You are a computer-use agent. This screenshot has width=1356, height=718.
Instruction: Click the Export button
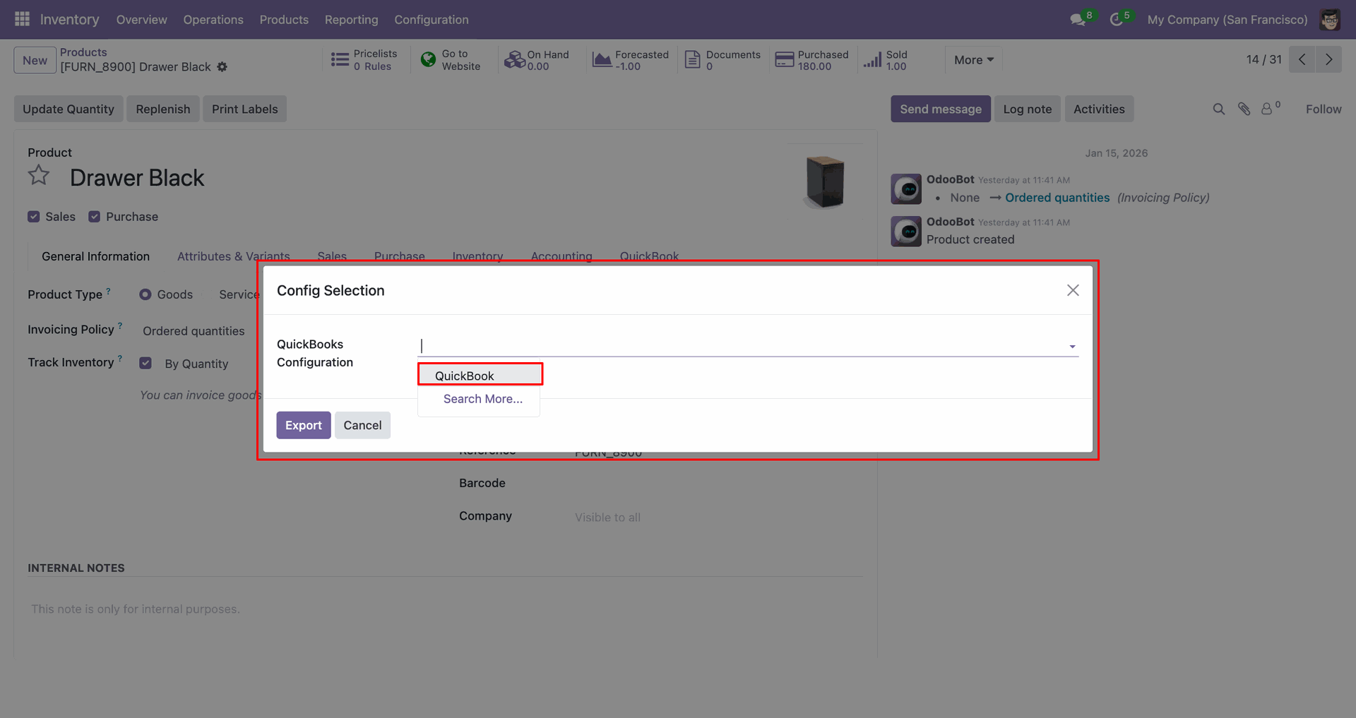coord(304,425)
